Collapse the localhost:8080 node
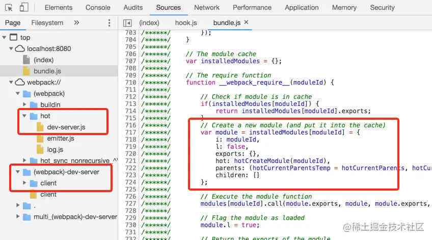The width and height of the screenshot is (432, 240). (11, 48)
